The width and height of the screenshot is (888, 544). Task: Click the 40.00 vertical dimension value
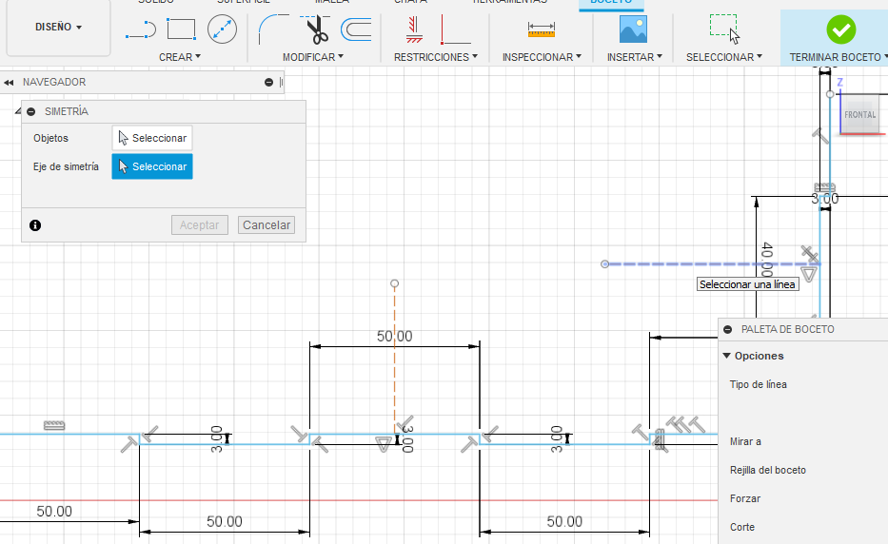point(767,260)
